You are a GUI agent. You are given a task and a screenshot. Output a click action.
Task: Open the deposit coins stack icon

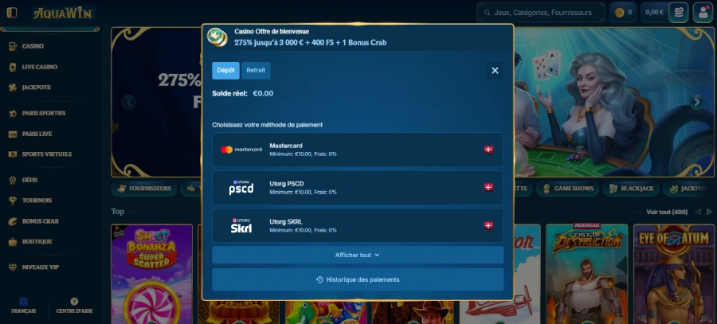pyautogui.click(x=678, y=13)
